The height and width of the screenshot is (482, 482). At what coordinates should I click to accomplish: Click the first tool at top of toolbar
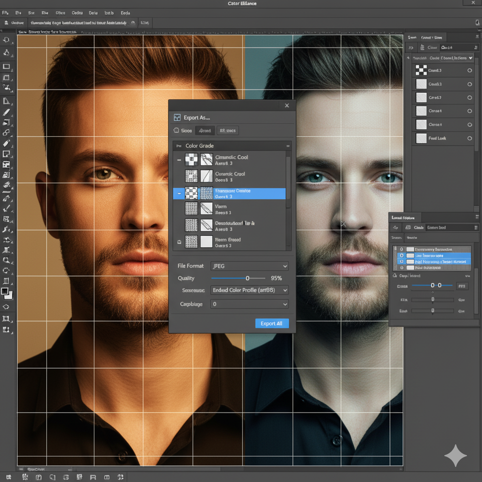pos(7,41)
